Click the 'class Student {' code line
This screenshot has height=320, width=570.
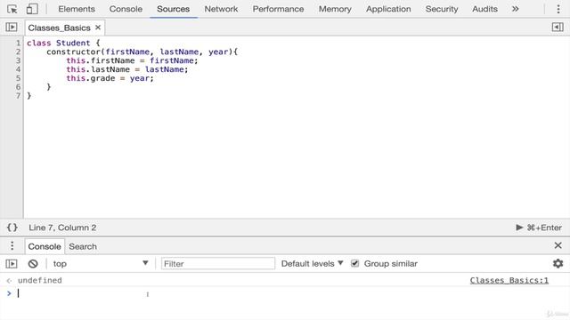(63, 44)
